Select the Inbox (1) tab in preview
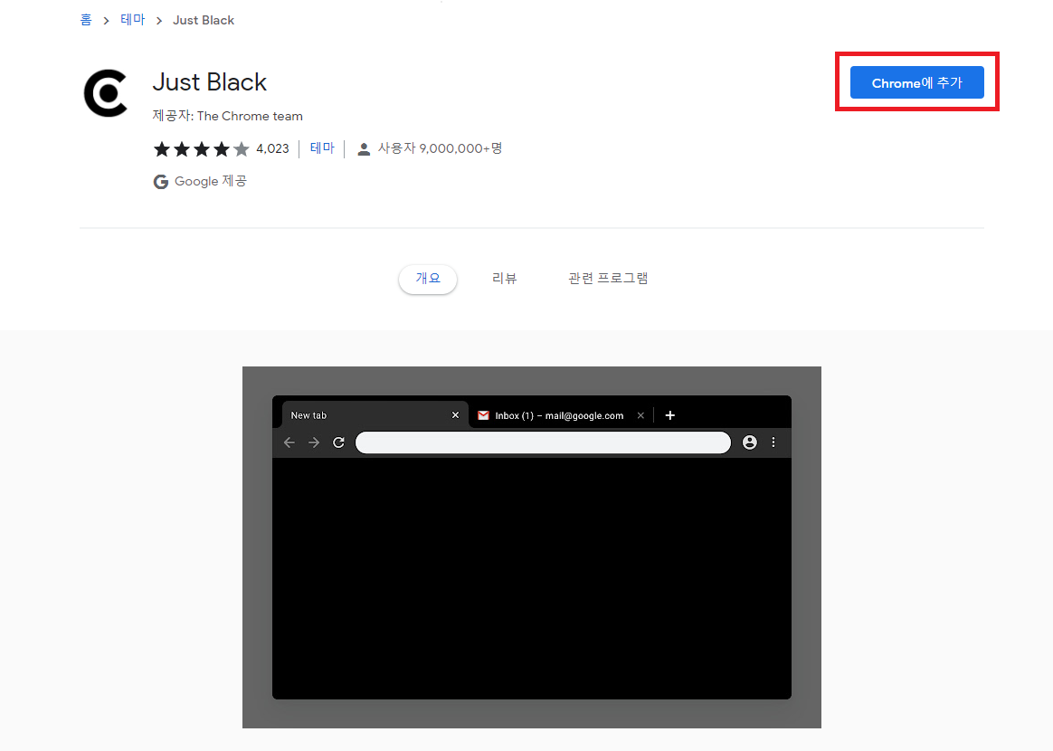1053x751 pixels. coord(559,415)
